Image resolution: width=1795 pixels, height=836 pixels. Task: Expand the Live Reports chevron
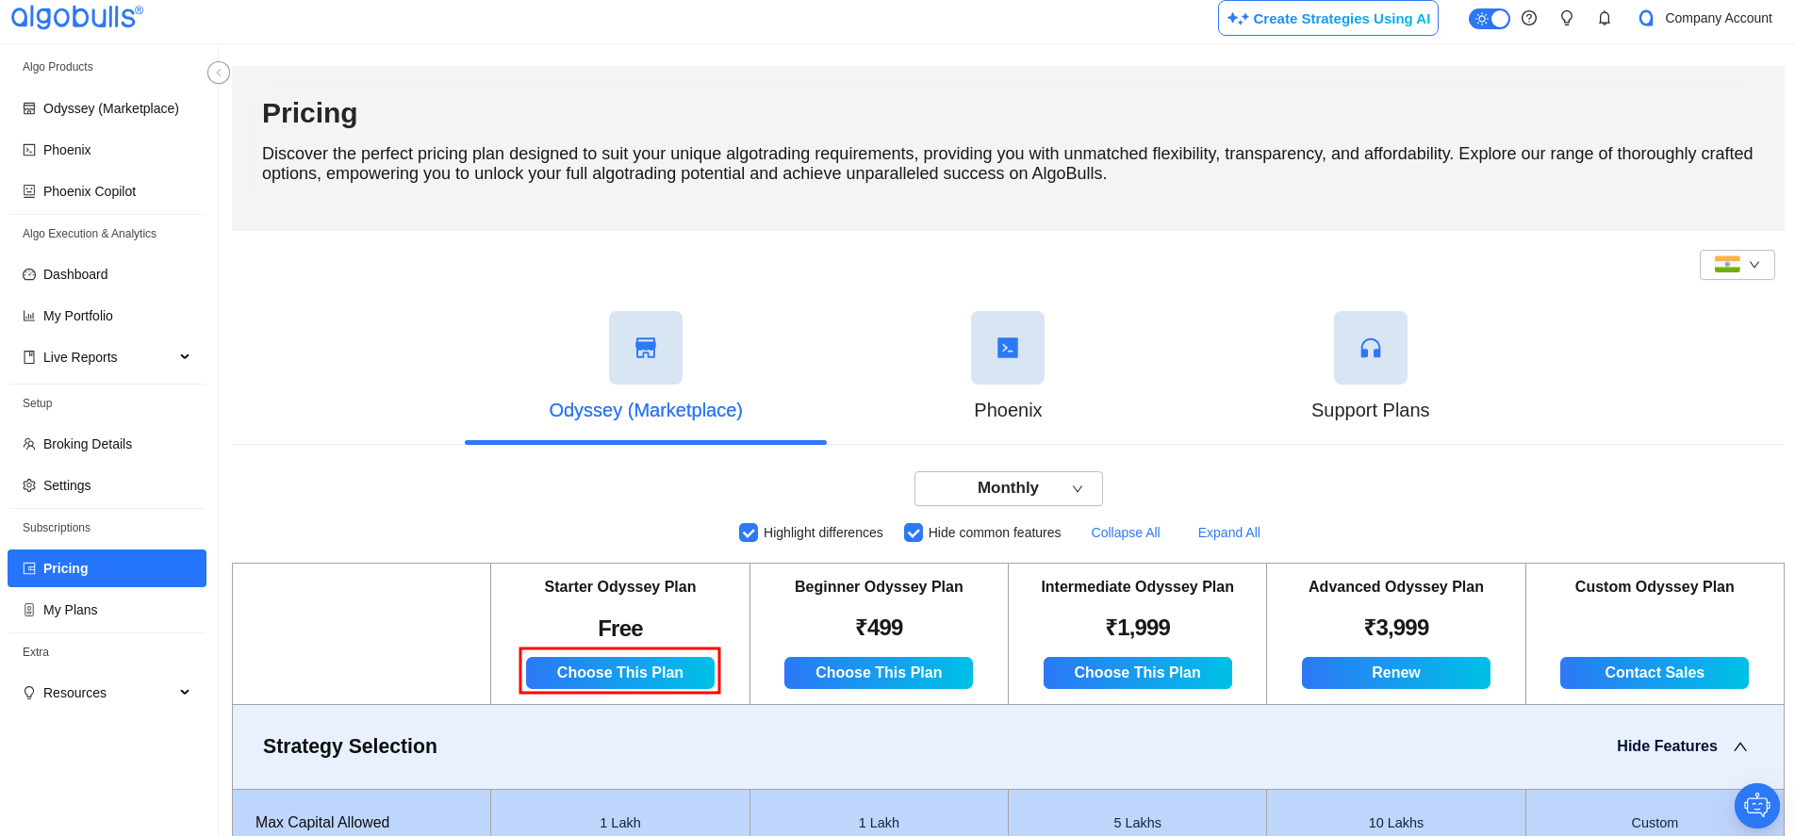pyautogui.click(x=185, y=356)
